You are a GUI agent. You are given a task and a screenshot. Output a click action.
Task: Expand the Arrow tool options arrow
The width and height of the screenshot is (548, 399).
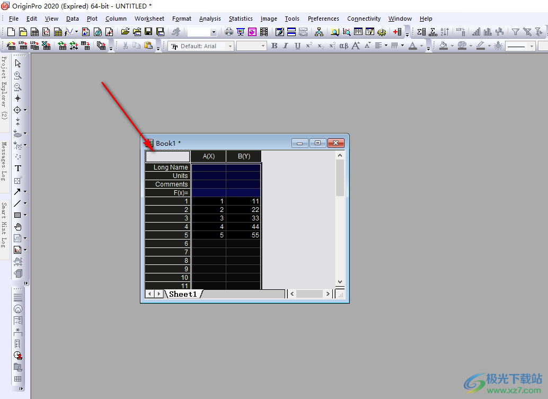pos(25,191)
